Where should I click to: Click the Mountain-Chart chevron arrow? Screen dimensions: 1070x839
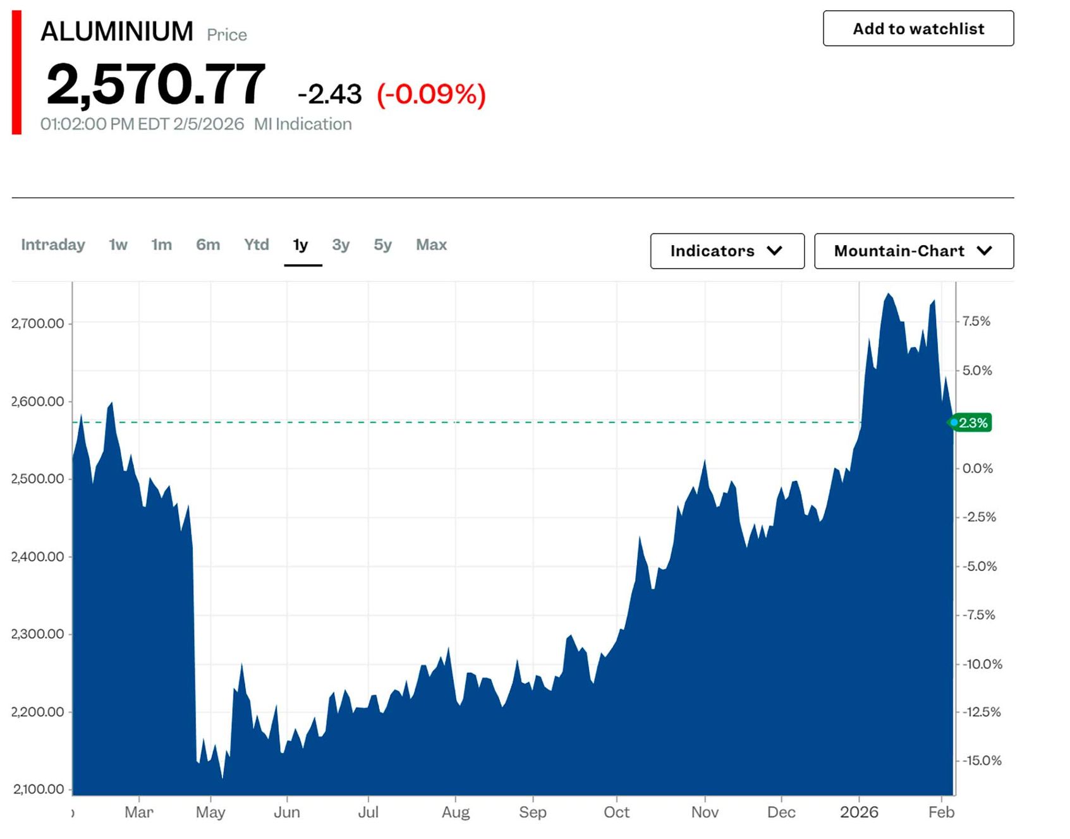coord(984,251)
